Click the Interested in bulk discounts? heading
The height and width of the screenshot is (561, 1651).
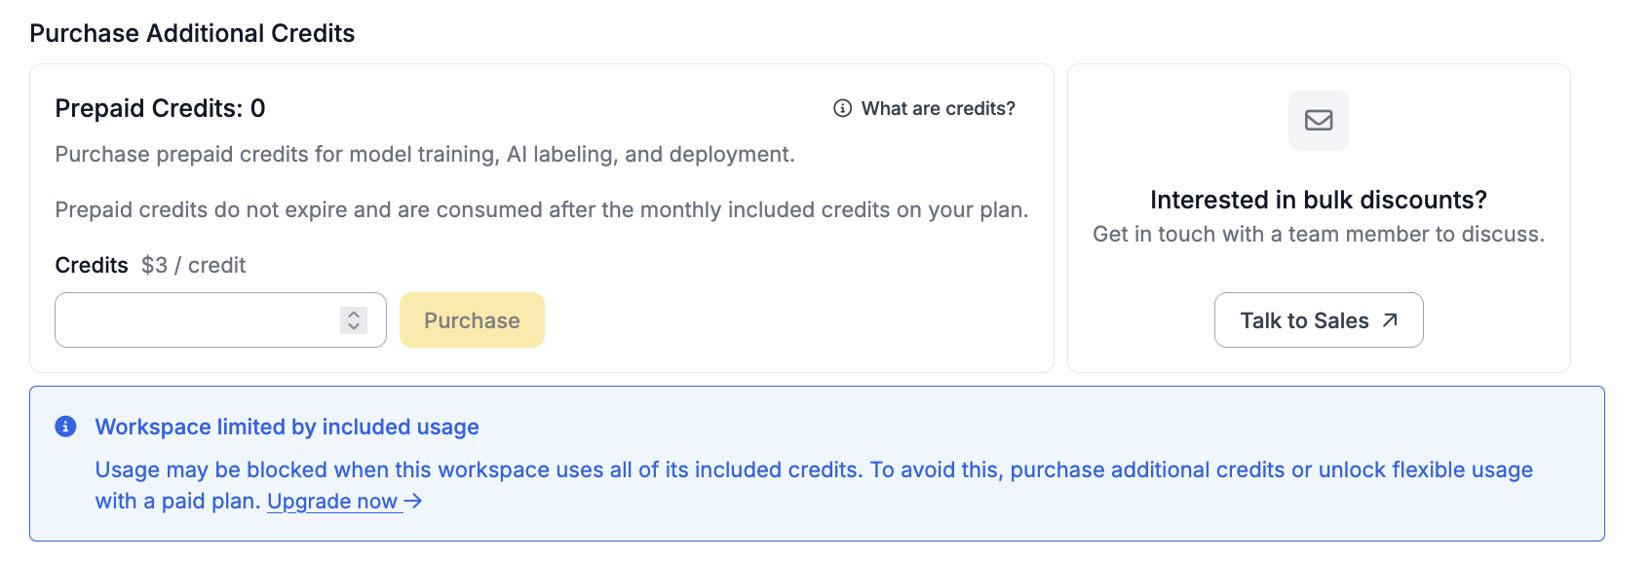pos(1318,200)
